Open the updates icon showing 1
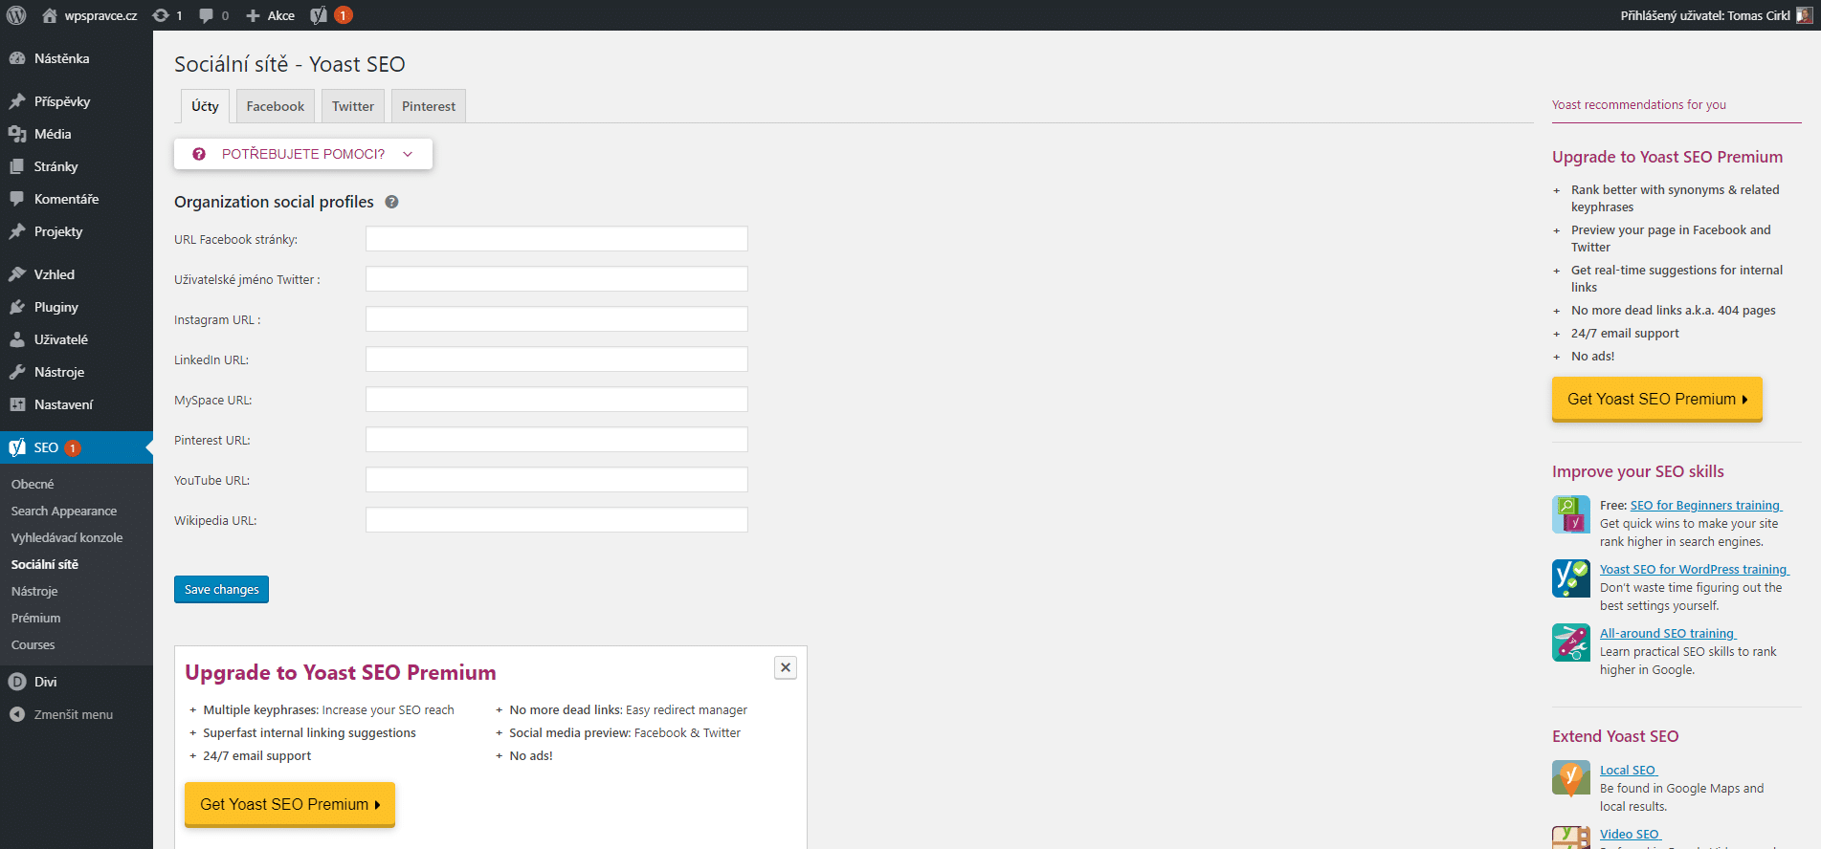 167,15
